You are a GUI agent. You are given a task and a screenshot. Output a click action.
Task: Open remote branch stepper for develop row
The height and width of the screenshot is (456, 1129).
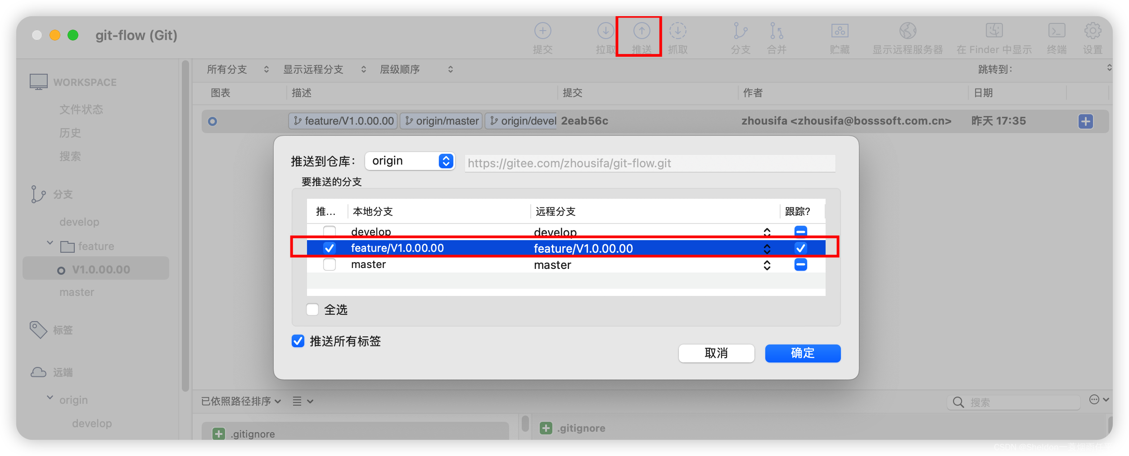pyautogui.click(x=767, y=232)
